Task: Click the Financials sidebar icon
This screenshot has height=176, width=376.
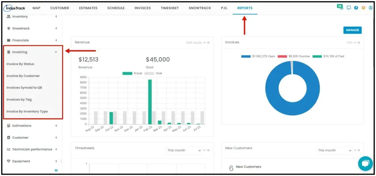Action: pos(9,40)
